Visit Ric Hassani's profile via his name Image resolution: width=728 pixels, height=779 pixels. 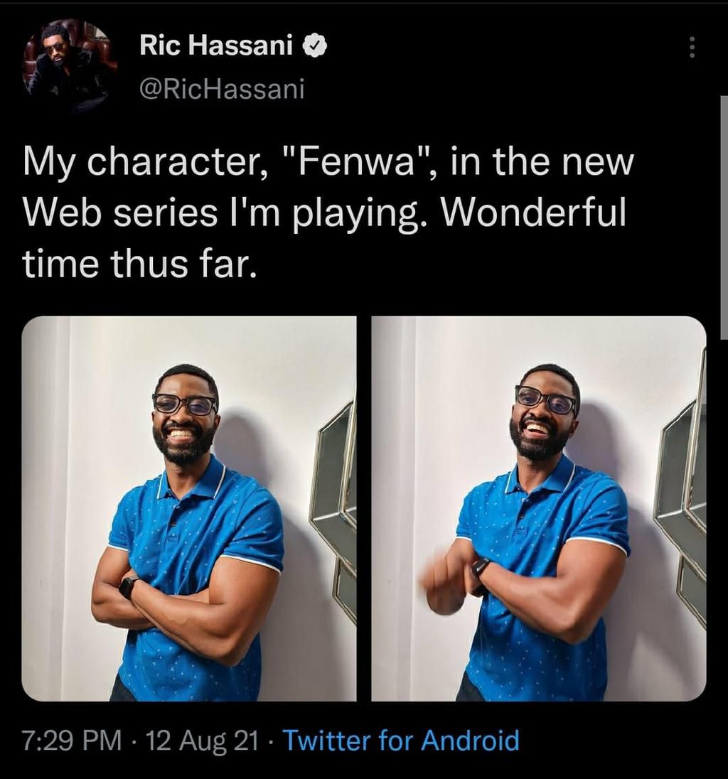coord(217,44)
